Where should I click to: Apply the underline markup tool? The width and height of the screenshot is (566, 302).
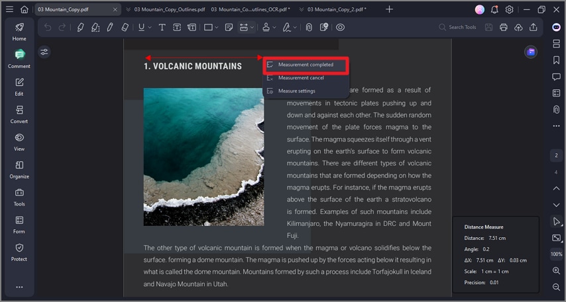pos(142,27)
